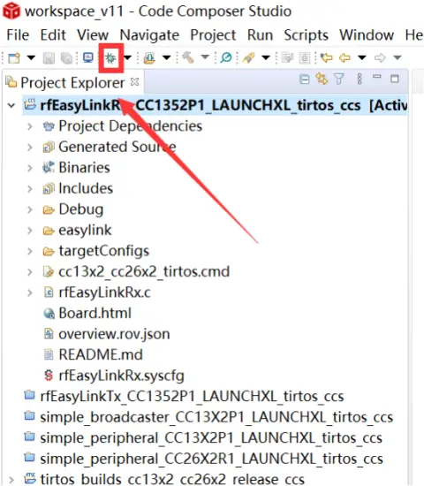Click the monitor terminal icon in toolbar
This screenshot has height=486, width=424.
(x=88, y=57)
